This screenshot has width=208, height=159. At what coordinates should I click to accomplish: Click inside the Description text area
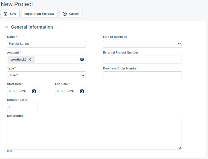(x=94, y=134)
